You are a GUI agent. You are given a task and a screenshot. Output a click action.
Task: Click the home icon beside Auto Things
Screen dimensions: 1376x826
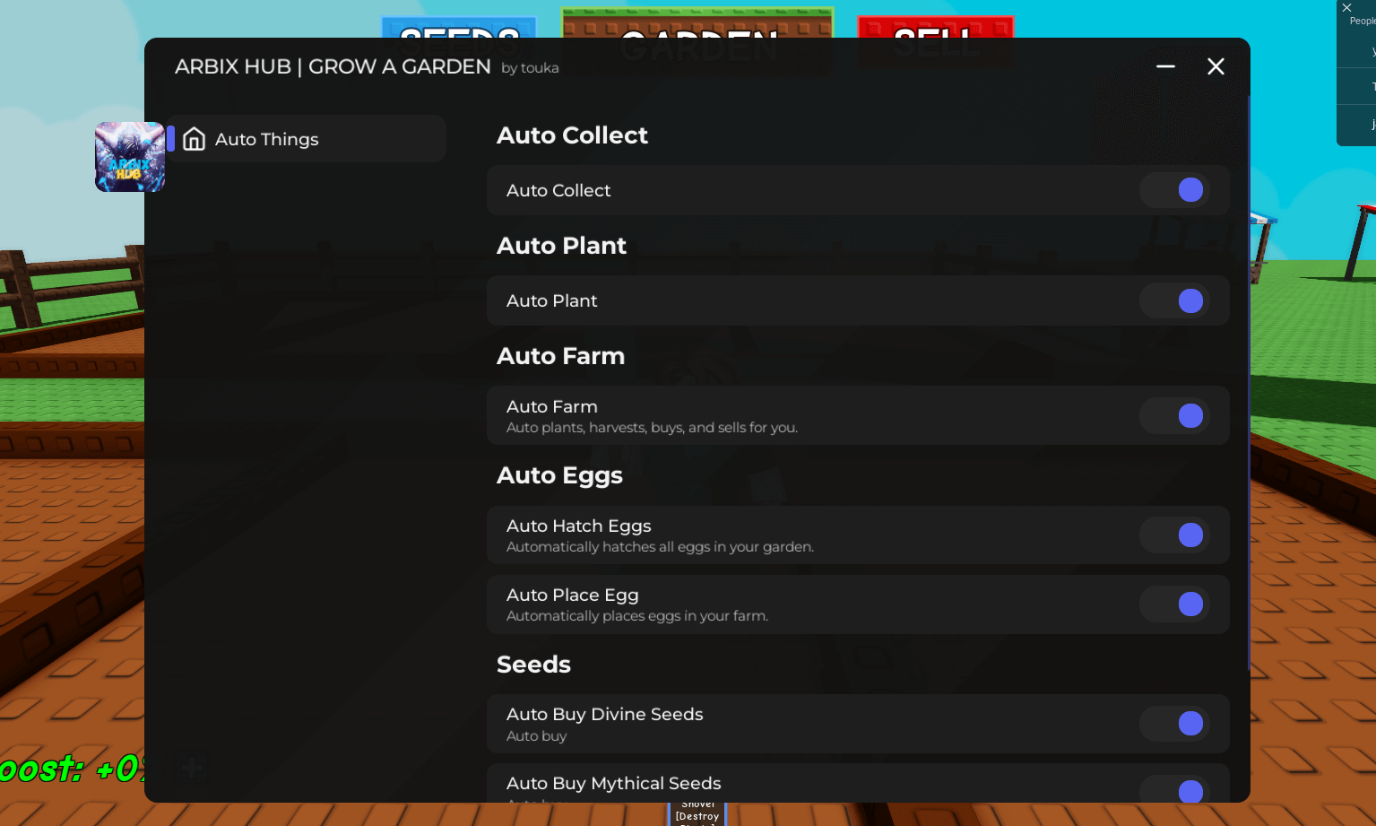195,139
